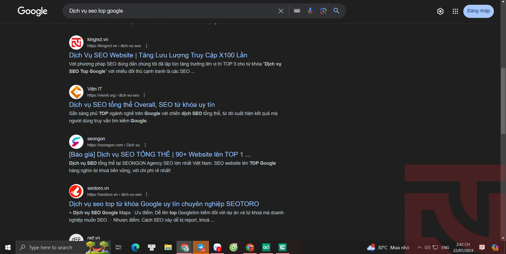Submit search with the magnifier icon
Screen dimensions: 506x254
[336, 11]
